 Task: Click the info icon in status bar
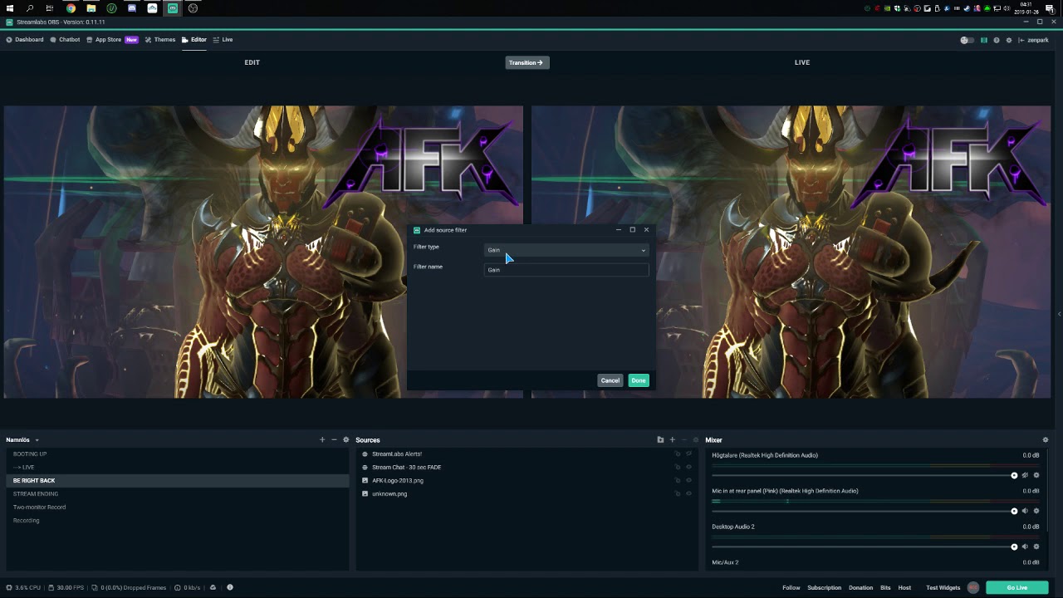(x=230, y=587)
